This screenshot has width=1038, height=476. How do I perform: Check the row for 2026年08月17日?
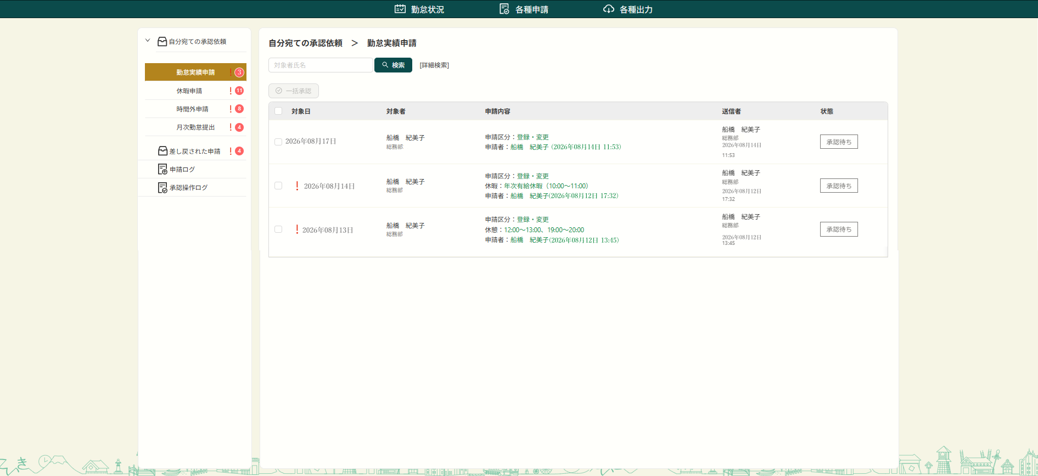tap(278, 142)
